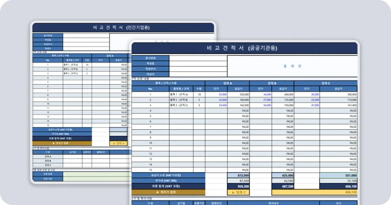Select unit price 54,000 cell
This screenshot has width=391, height=205.
click(216, 105)
